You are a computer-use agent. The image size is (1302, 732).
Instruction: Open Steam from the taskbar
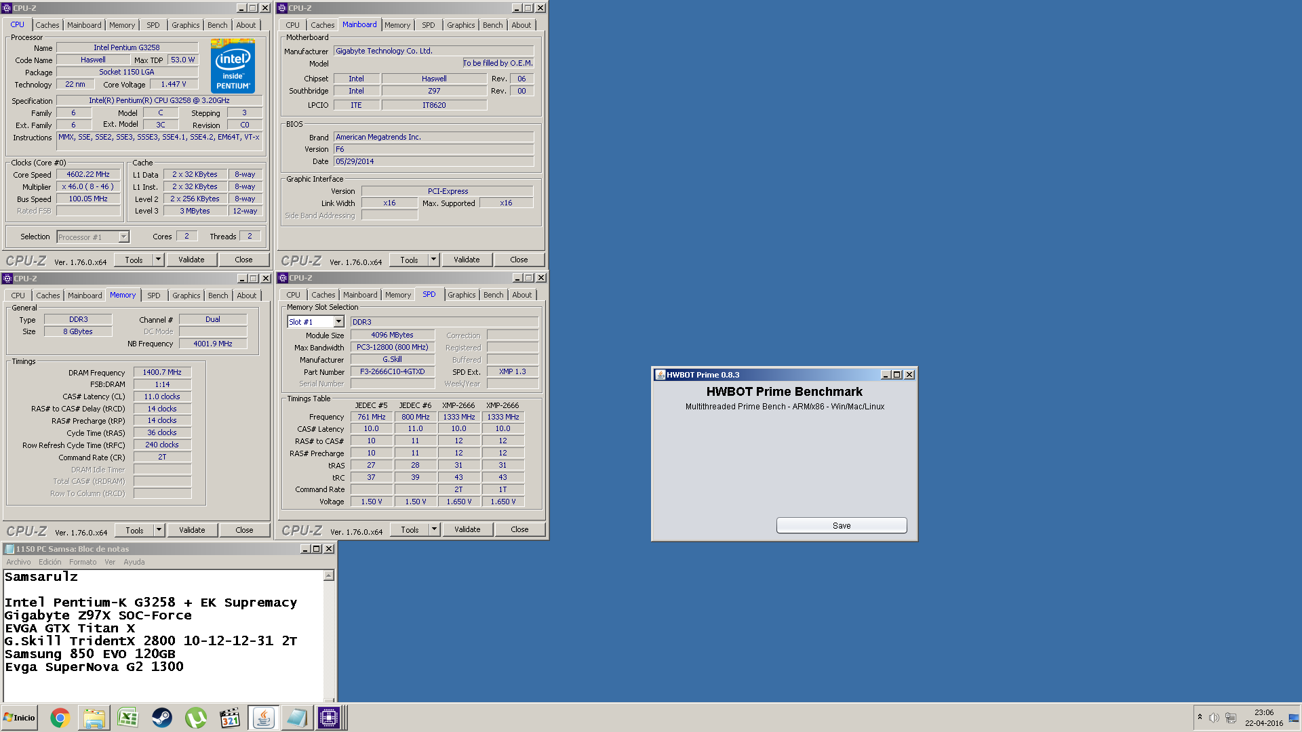coord(161,718)
